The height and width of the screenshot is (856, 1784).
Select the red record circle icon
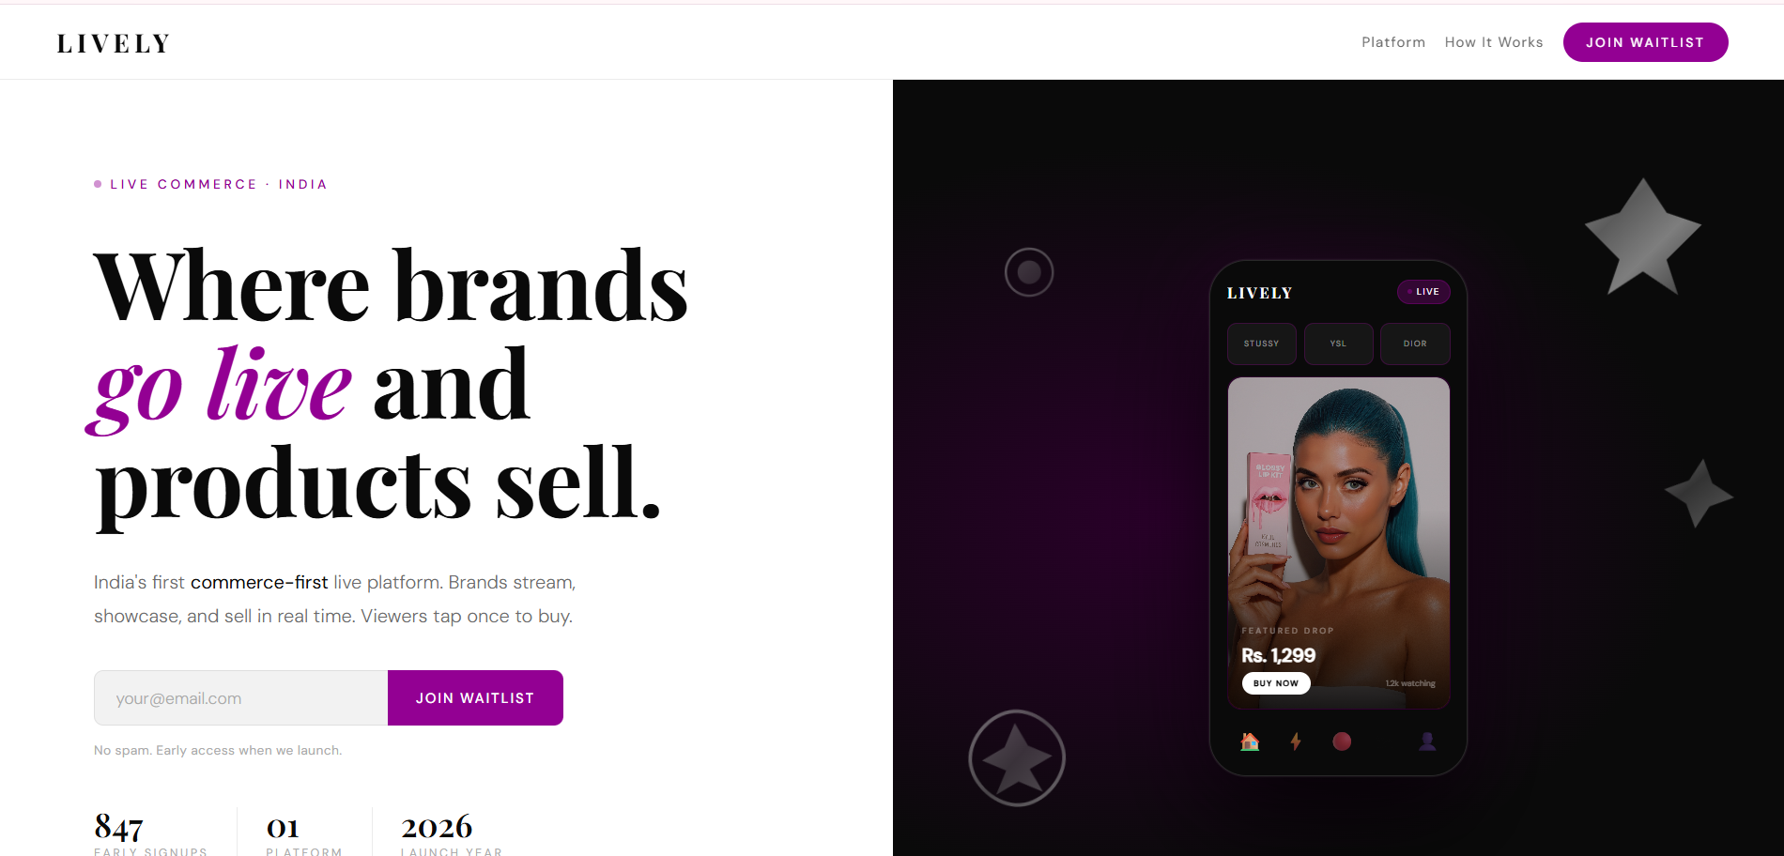[1342, 741]
